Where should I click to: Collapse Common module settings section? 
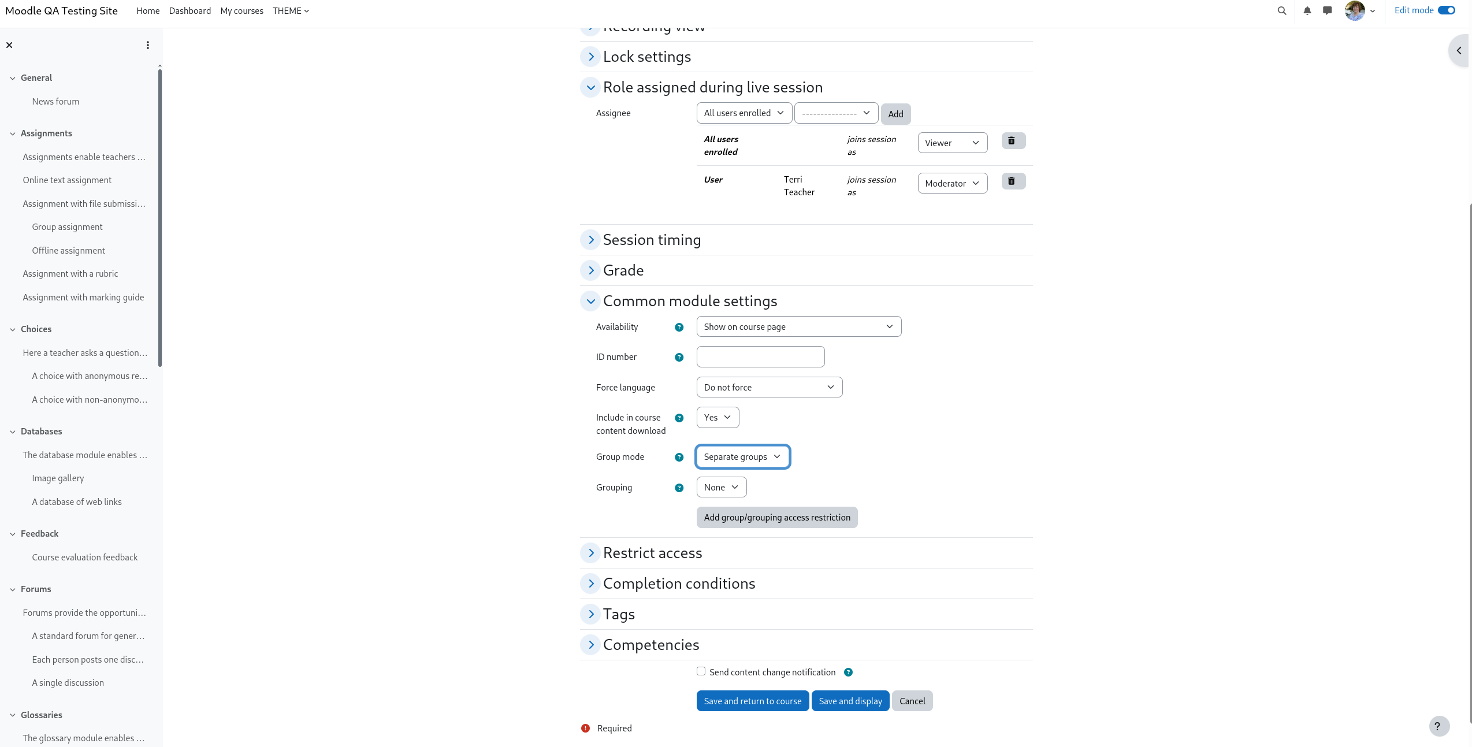tap(590, 301)
